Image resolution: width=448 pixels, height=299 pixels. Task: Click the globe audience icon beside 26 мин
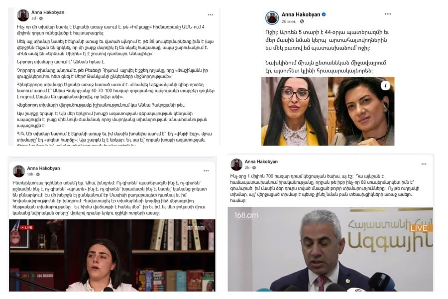click(302, 21)
